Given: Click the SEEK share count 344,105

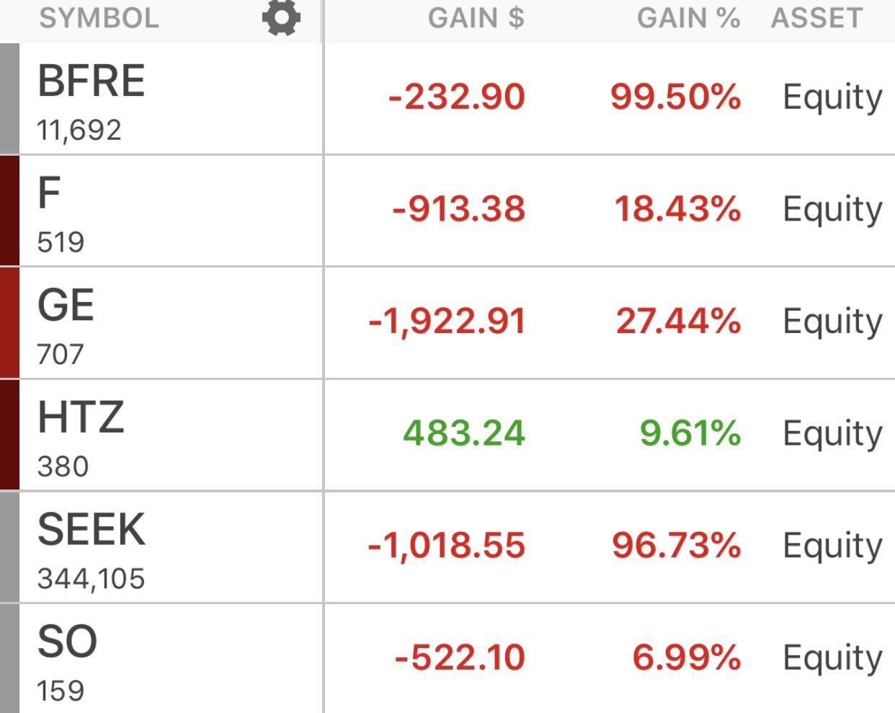Looking at the screenshot, I should pos(92,579).
